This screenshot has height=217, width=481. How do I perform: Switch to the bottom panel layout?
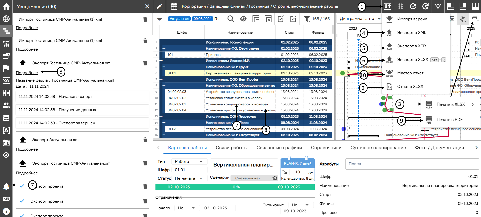coord(463,6)
